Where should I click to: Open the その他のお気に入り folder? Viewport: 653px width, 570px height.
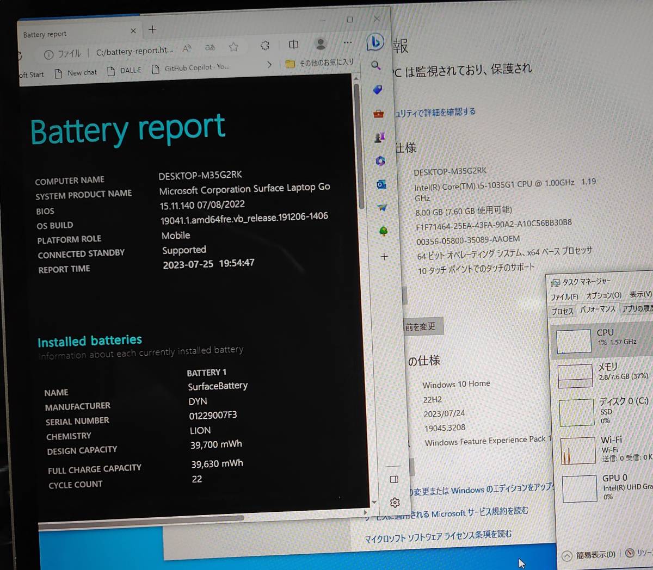(319, 63)
